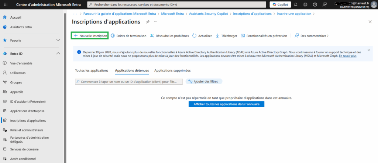Click Afficher toutes les applications dans l'annuaire
Image resolution: width=378 pixels, height=163 pixels.
(226, 104)
